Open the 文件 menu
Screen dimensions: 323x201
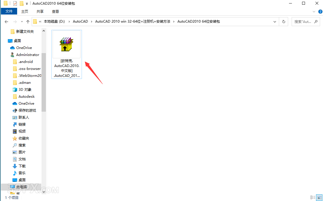9,11
